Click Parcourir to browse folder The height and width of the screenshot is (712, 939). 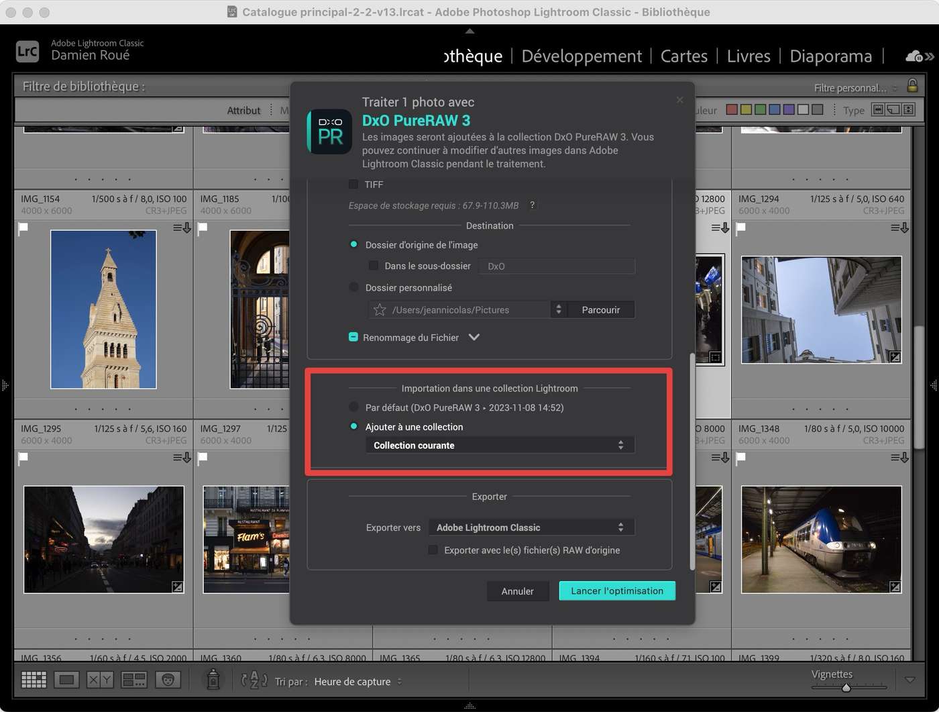click(x=600, y=309)
